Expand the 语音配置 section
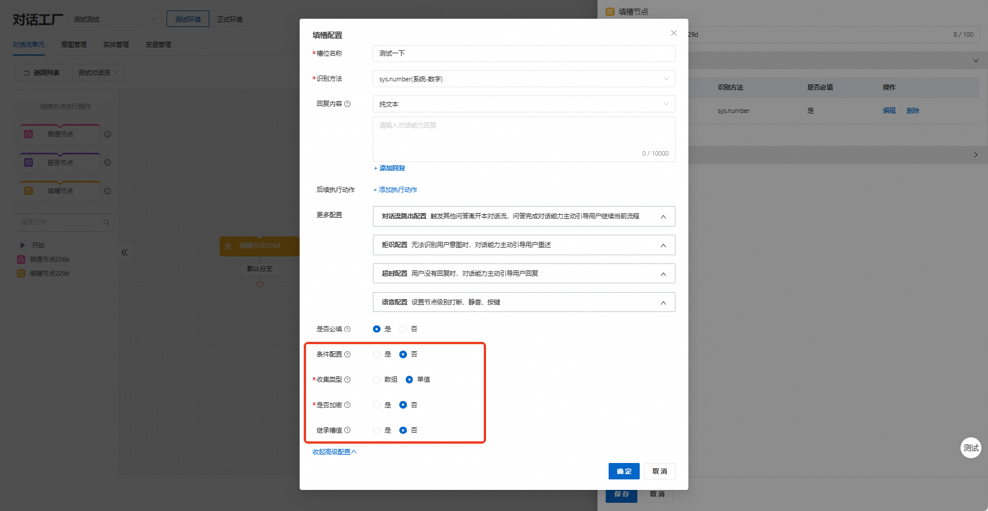Image resolution: width=988 pixels, height=511 pixels. click(524, 302)
